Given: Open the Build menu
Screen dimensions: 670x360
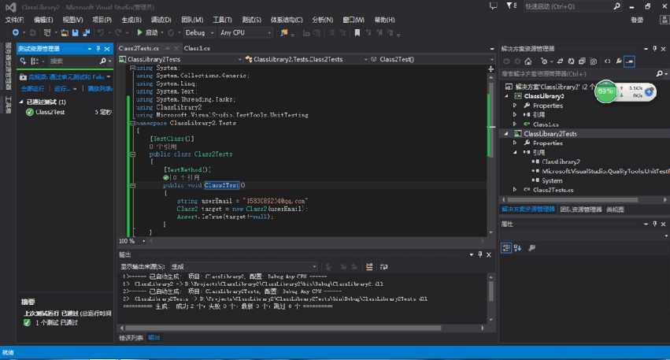Looking at the screenshot, I should 131,20.
